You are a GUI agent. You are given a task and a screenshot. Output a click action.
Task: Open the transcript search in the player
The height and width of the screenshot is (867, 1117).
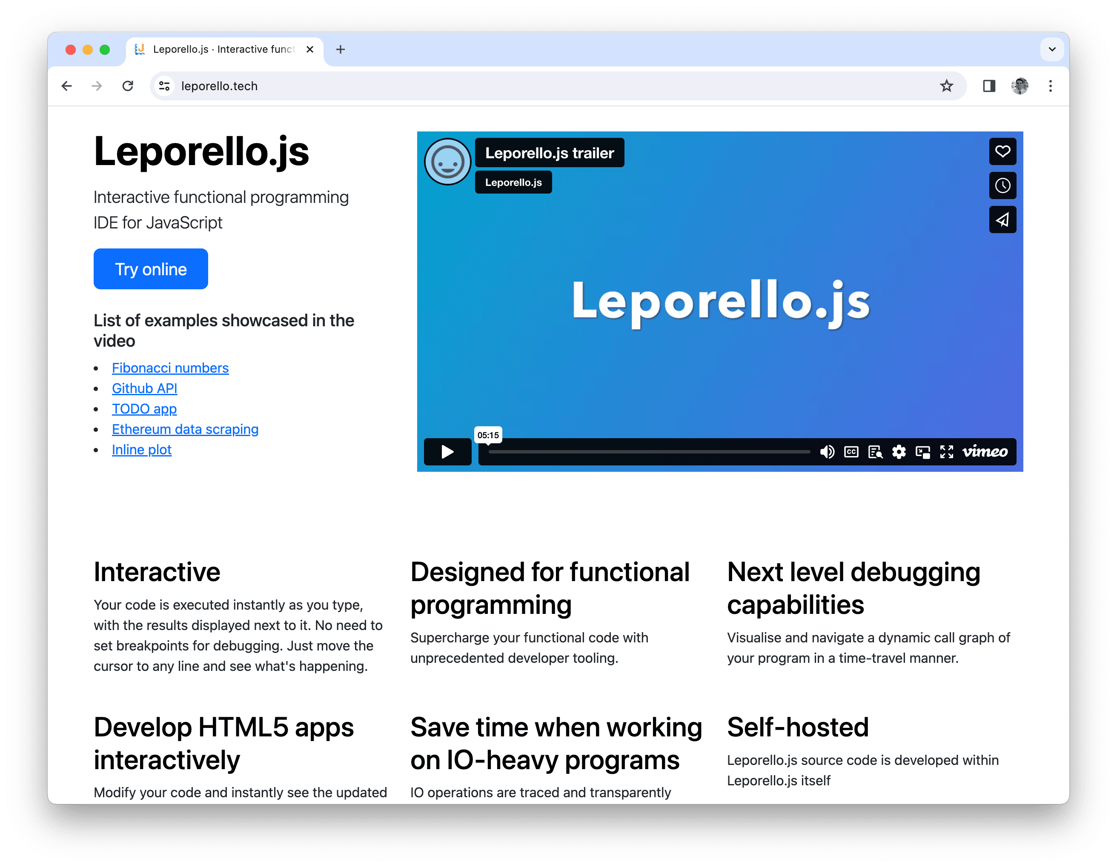click(875, 452)
